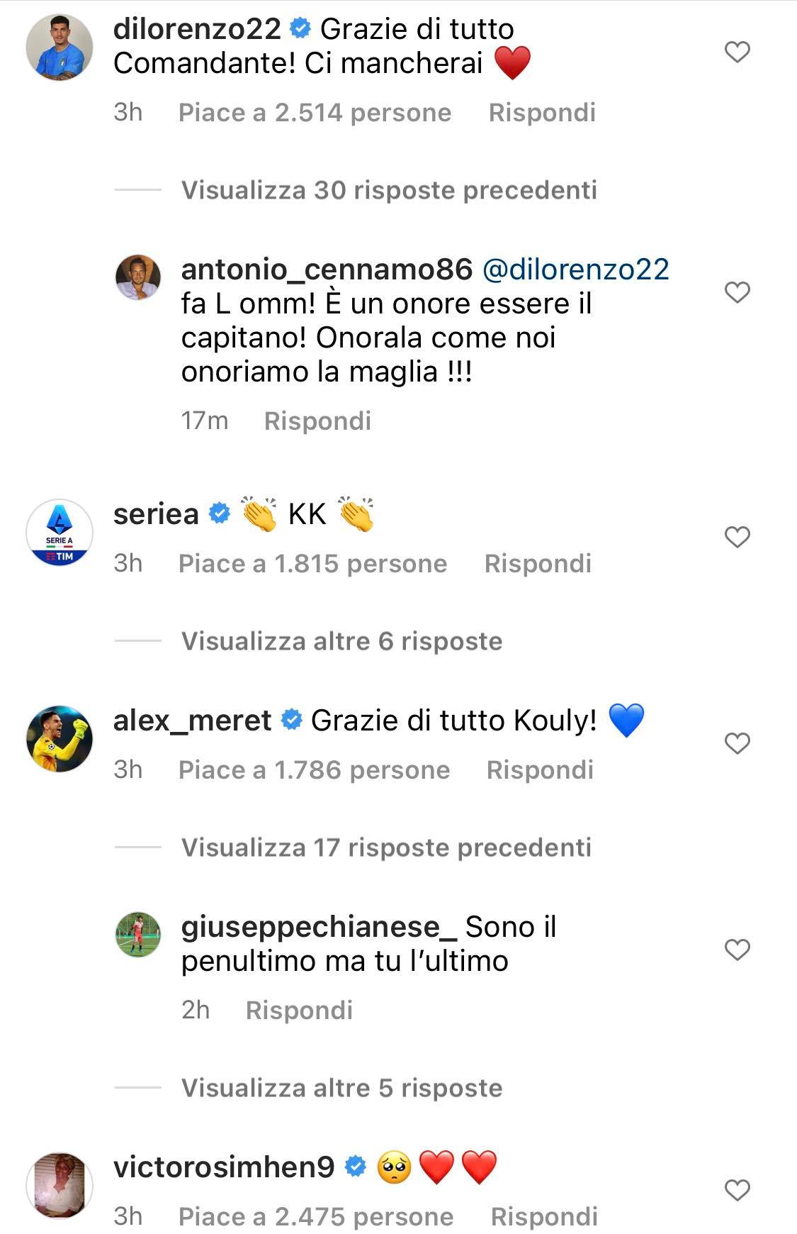Tap the heart next to alex_meret's comment
Screen dimensions: 797x1234
[737, 743]
